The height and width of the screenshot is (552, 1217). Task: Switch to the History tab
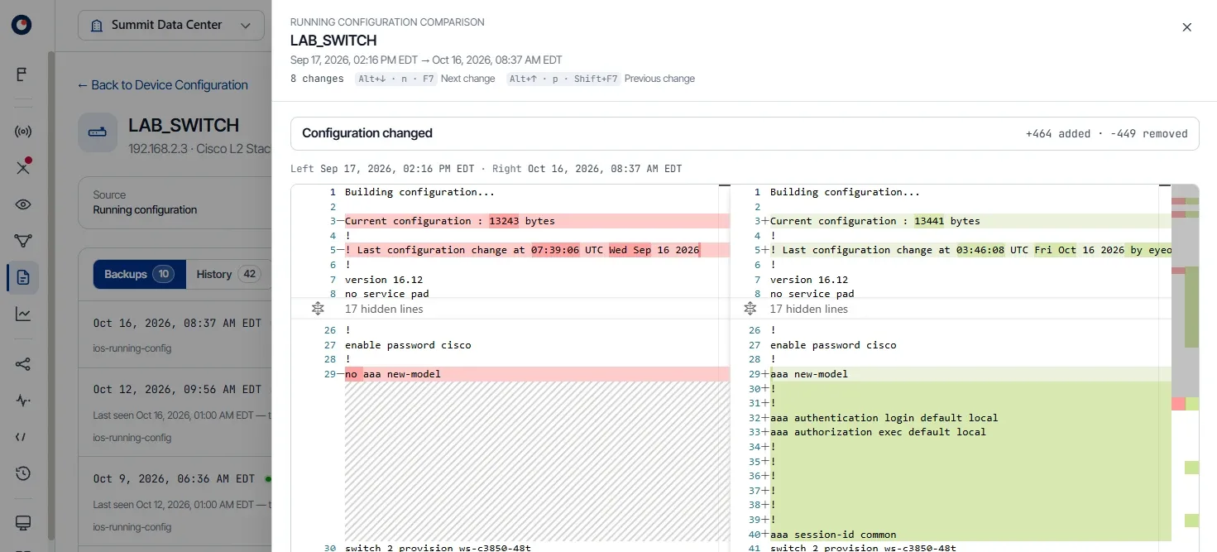[x=228, y=274]
